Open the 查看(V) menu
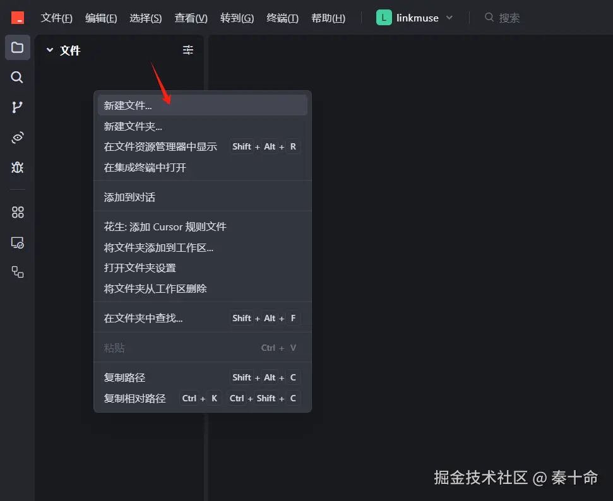Screen dimensions: 613x501 pos(191,18)
